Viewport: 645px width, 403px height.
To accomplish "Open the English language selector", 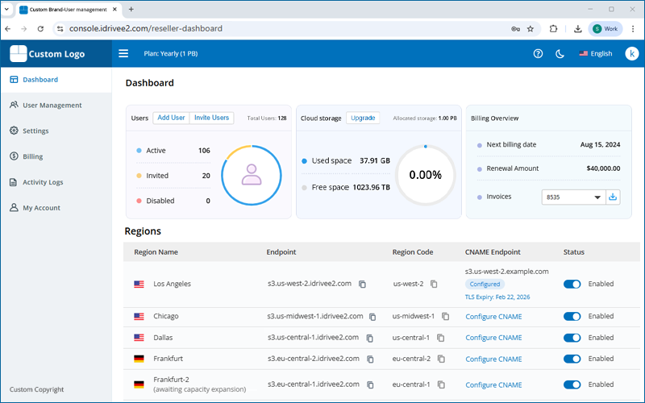I will tap(595, 54).
